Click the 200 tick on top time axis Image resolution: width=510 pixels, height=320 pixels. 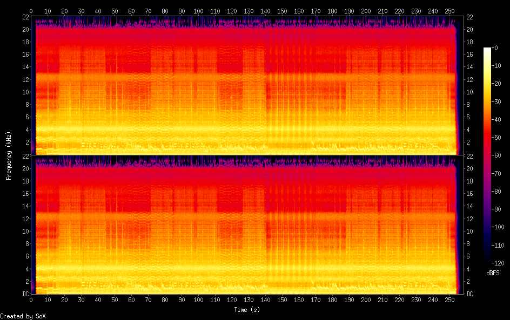(366, 11)
